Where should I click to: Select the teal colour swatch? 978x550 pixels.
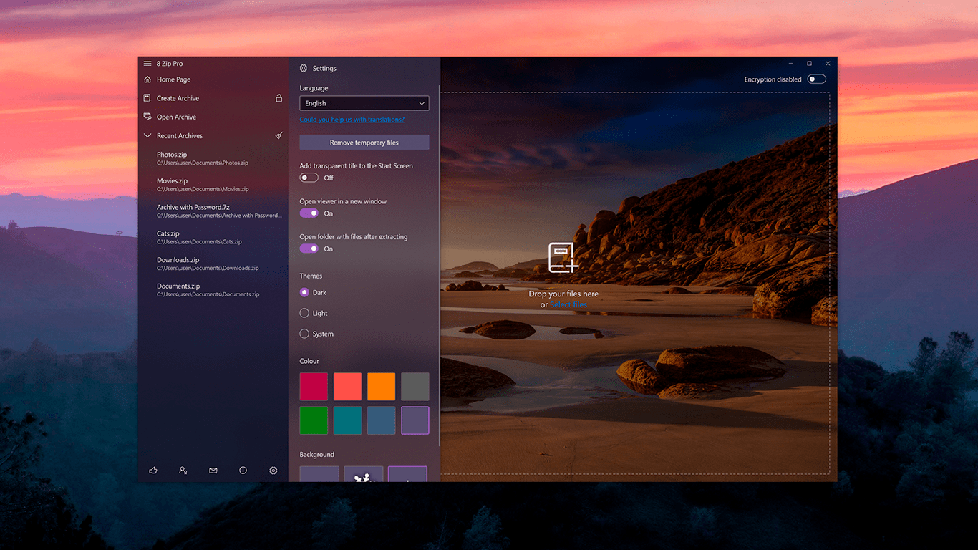pos(348,420)
